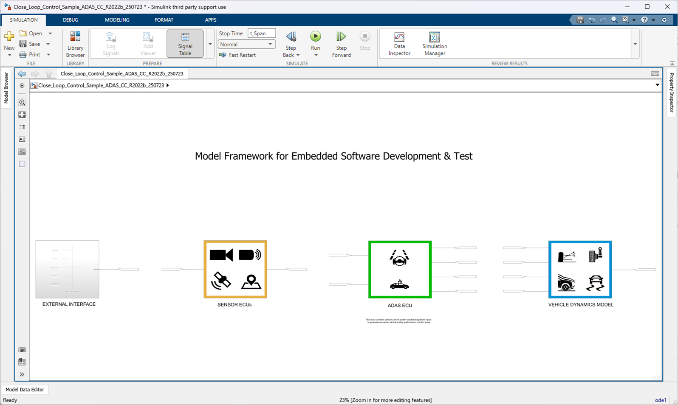Expand the Step Back dropdown arrow
Screen dimensions: 678x405
(298, 55)
